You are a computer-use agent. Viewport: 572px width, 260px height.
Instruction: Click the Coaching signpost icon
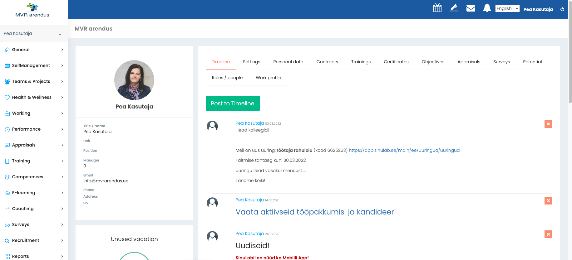(x=7, y=209)
